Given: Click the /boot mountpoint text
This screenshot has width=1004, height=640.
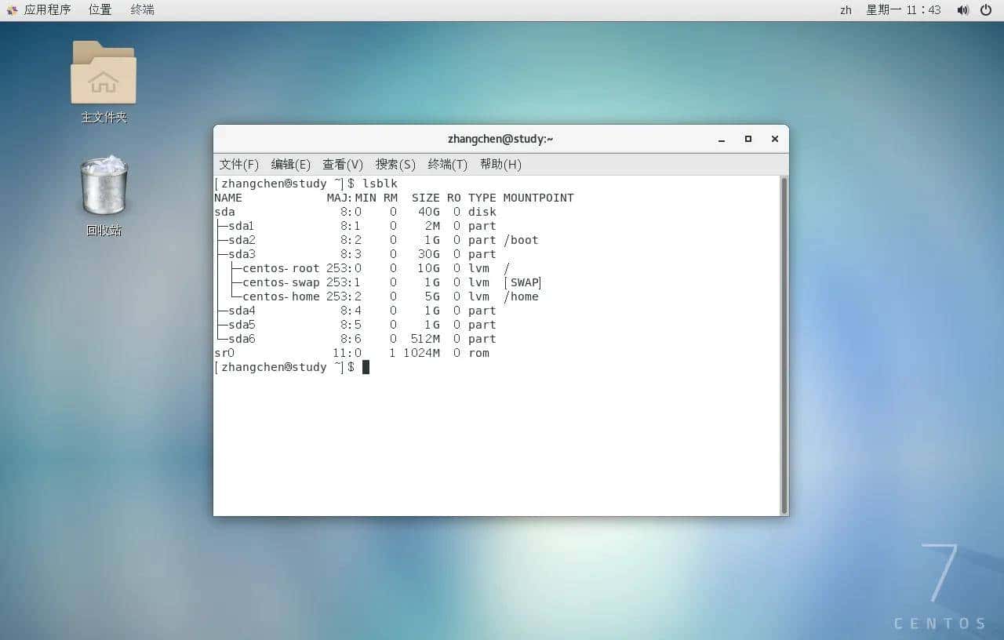Looking at the screenshot, I should click(x=521, y=240).
